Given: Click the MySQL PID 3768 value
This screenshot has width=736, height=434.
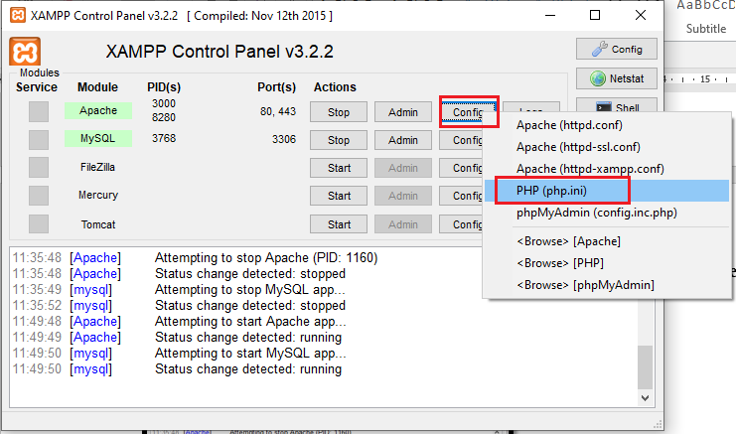Looking at the screenshot, I should click(164, 138).
